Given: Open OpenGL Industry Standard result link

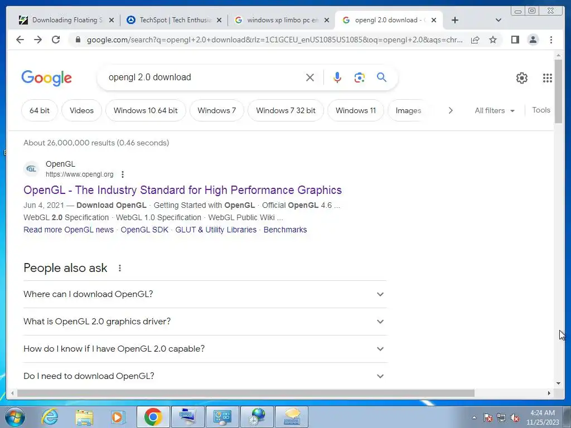Looking at the screenshot, I should point(182,190).
